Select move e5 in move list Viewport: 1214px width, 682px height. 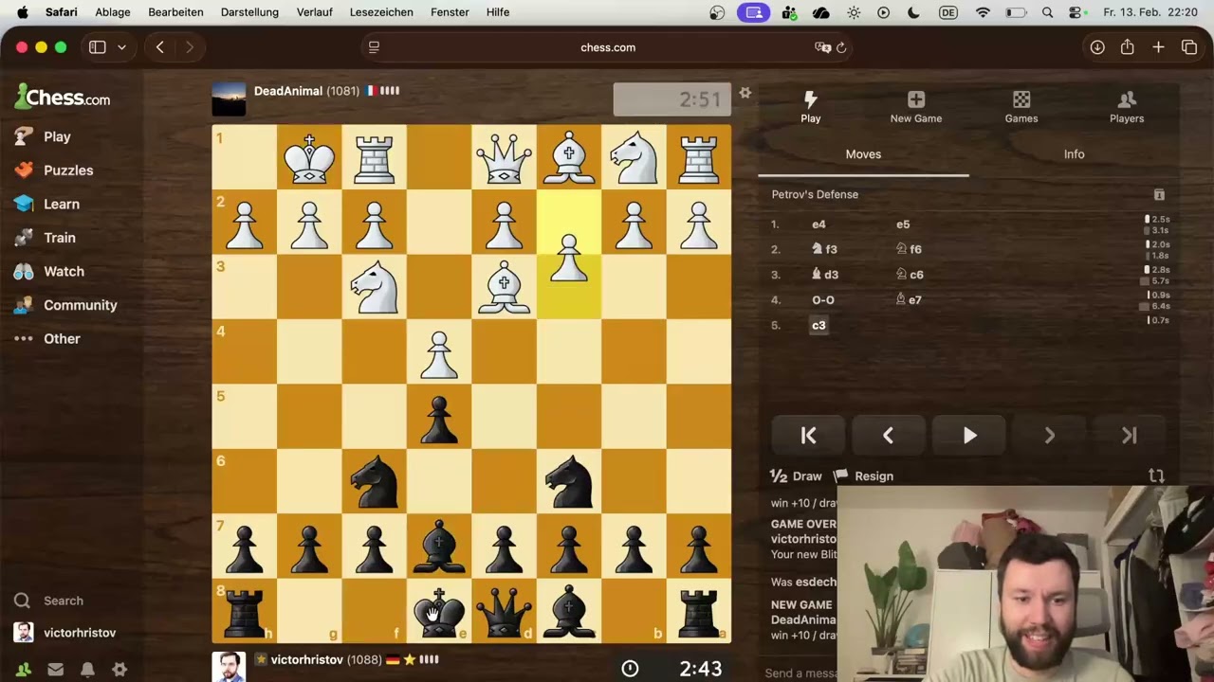[x=903, y=224]
